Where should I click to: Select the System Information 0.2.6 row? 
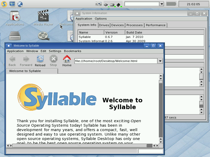(141, 41)
